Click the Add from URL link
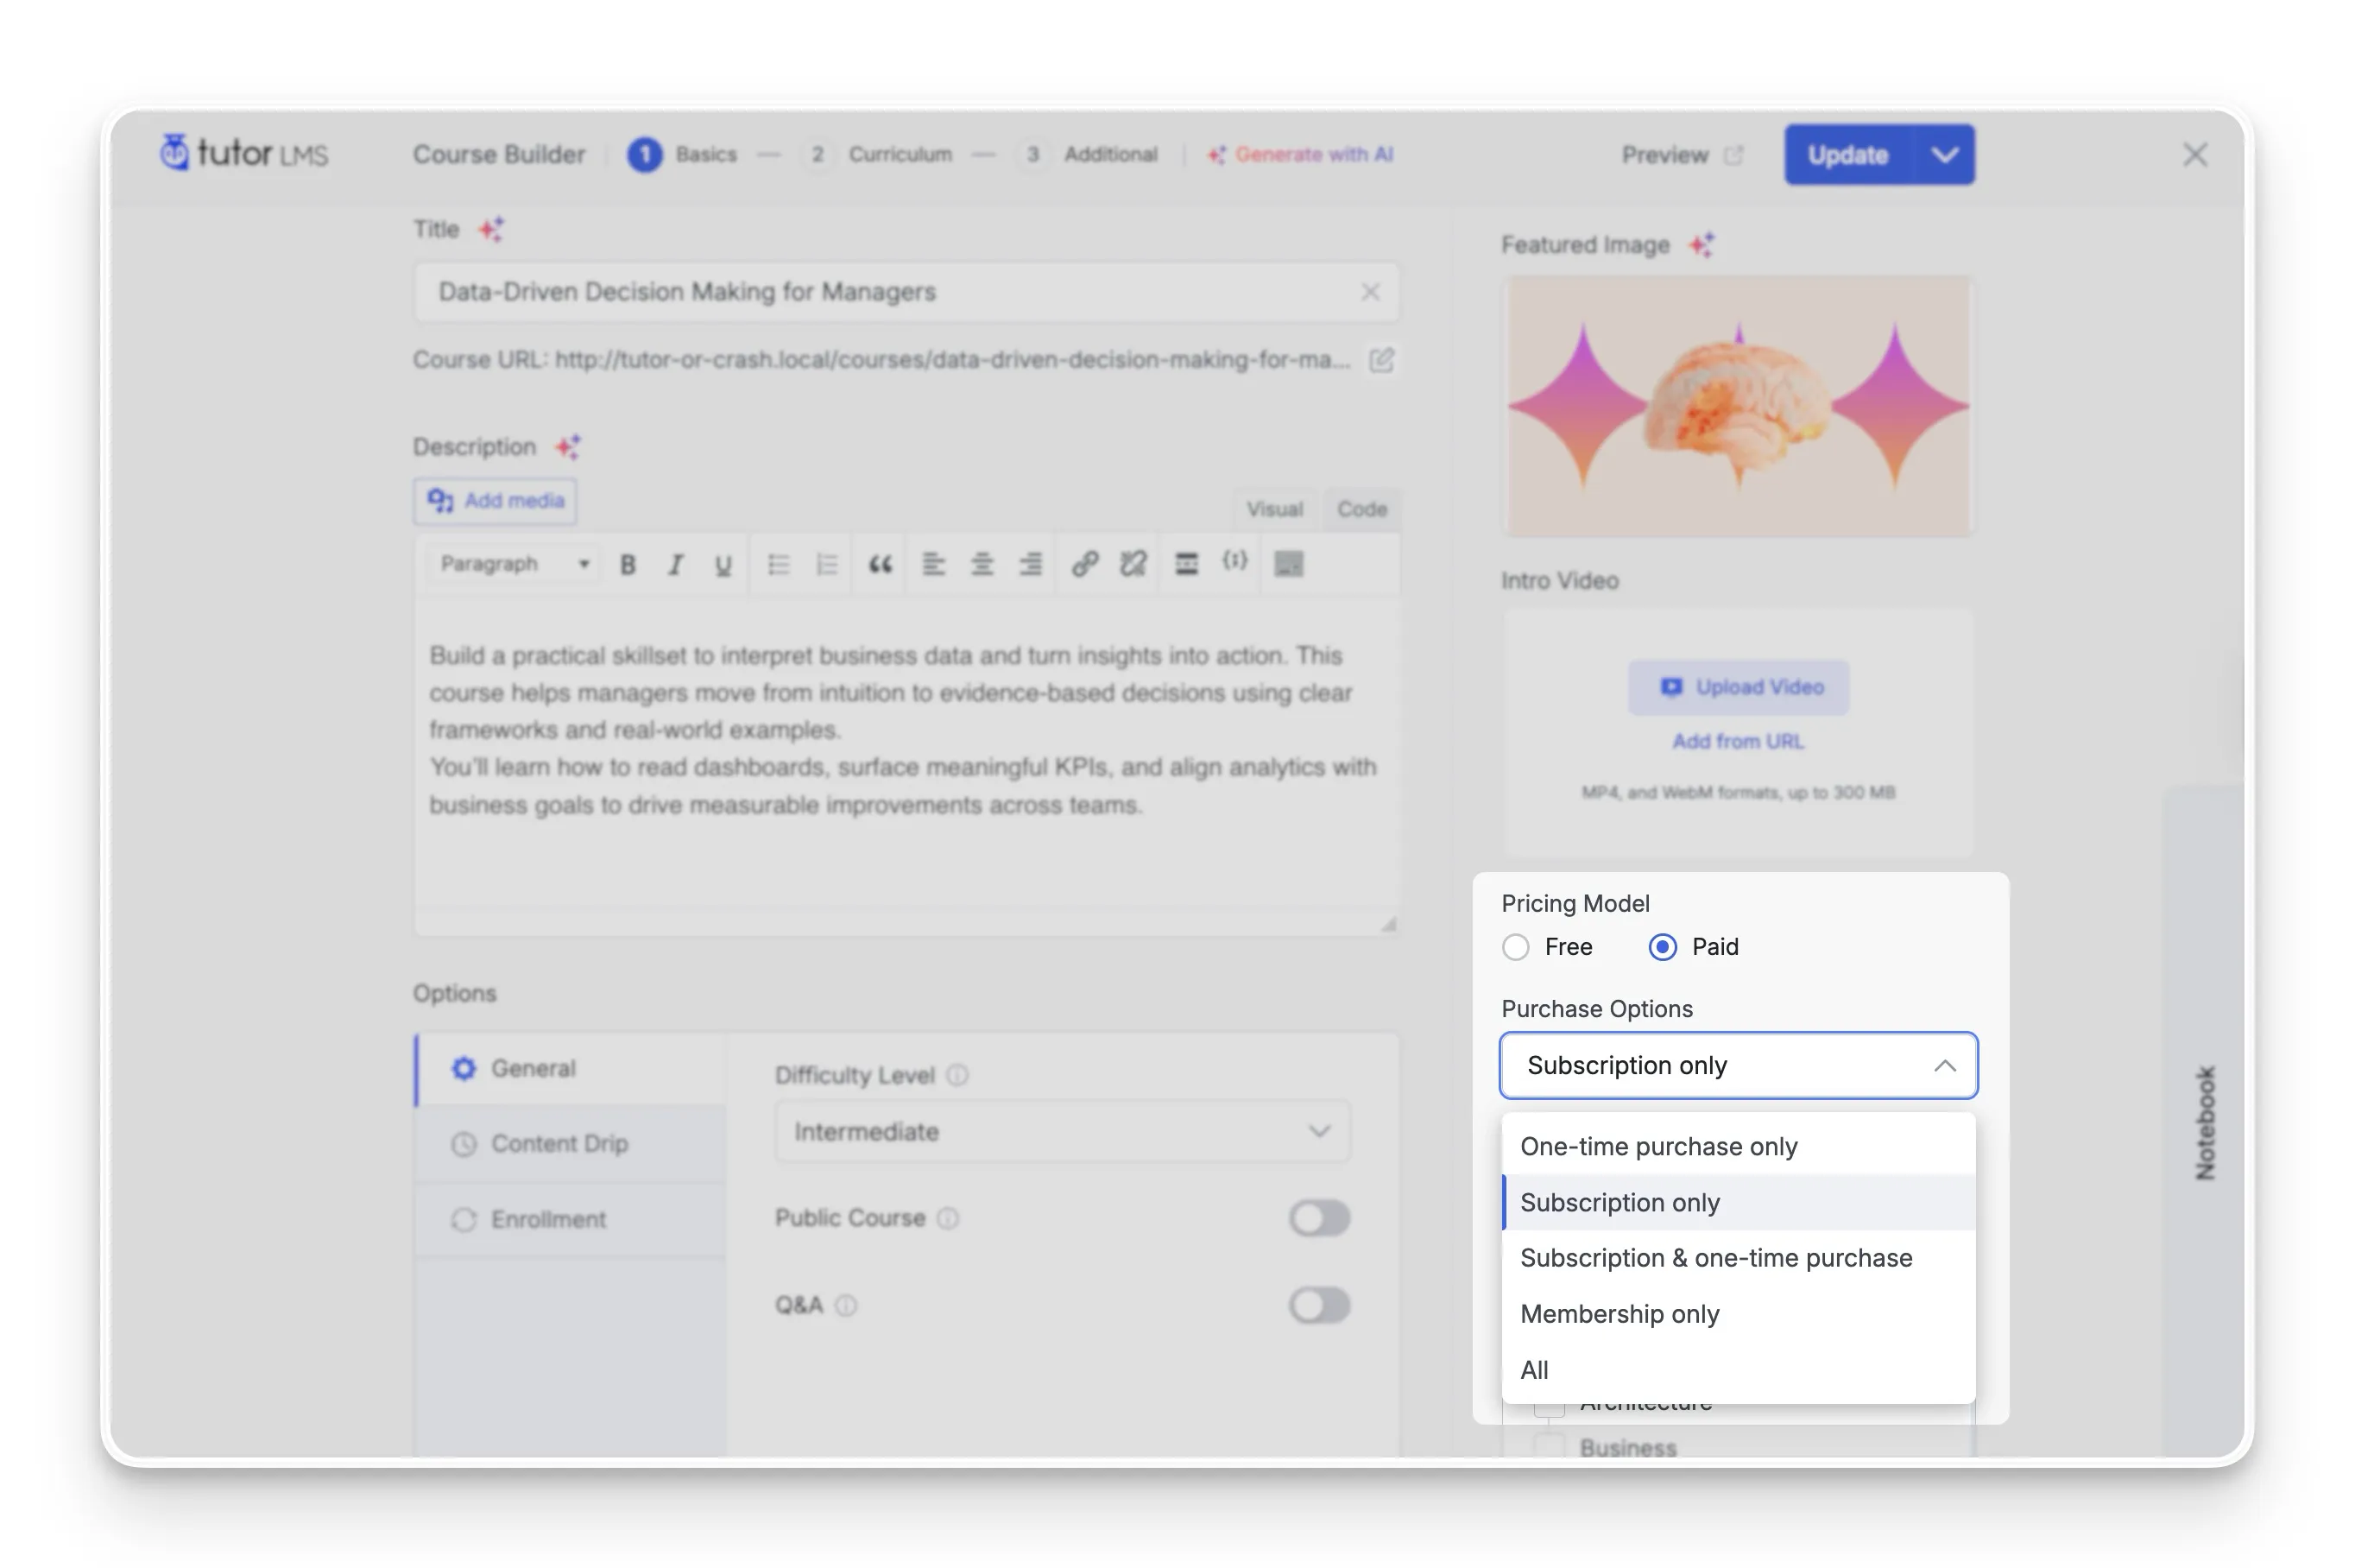2355x1568 pixels. point(1739,741)
